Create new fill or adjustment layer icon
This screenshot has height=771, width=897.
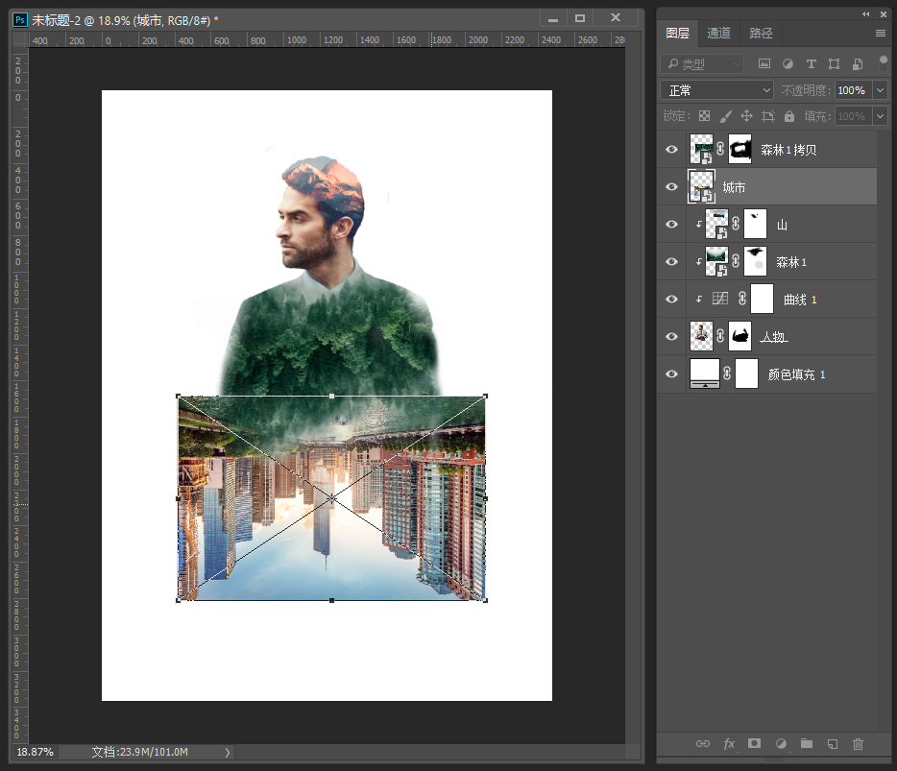781,743
